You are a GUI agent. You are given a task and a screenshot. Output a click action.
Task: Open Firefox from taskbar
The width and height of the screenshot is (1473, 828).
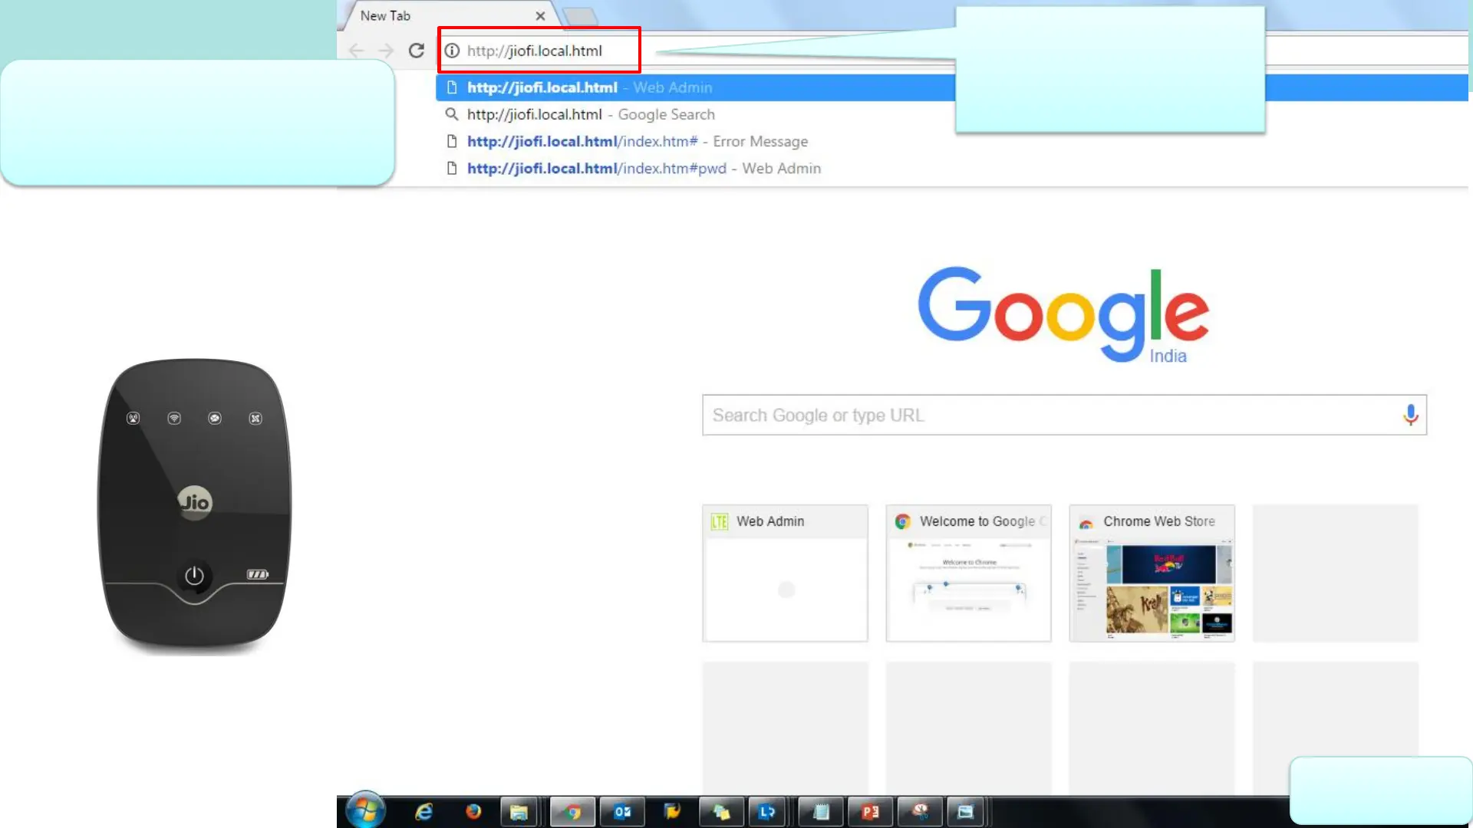(x=473, y=811)
